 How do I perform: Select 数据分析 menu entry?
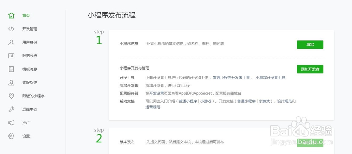(x=30, y=56)
